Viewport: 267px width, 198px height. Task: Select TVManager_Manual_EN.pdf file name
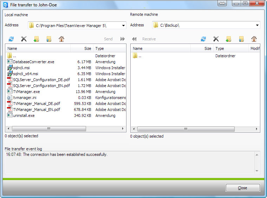[37, 110]
